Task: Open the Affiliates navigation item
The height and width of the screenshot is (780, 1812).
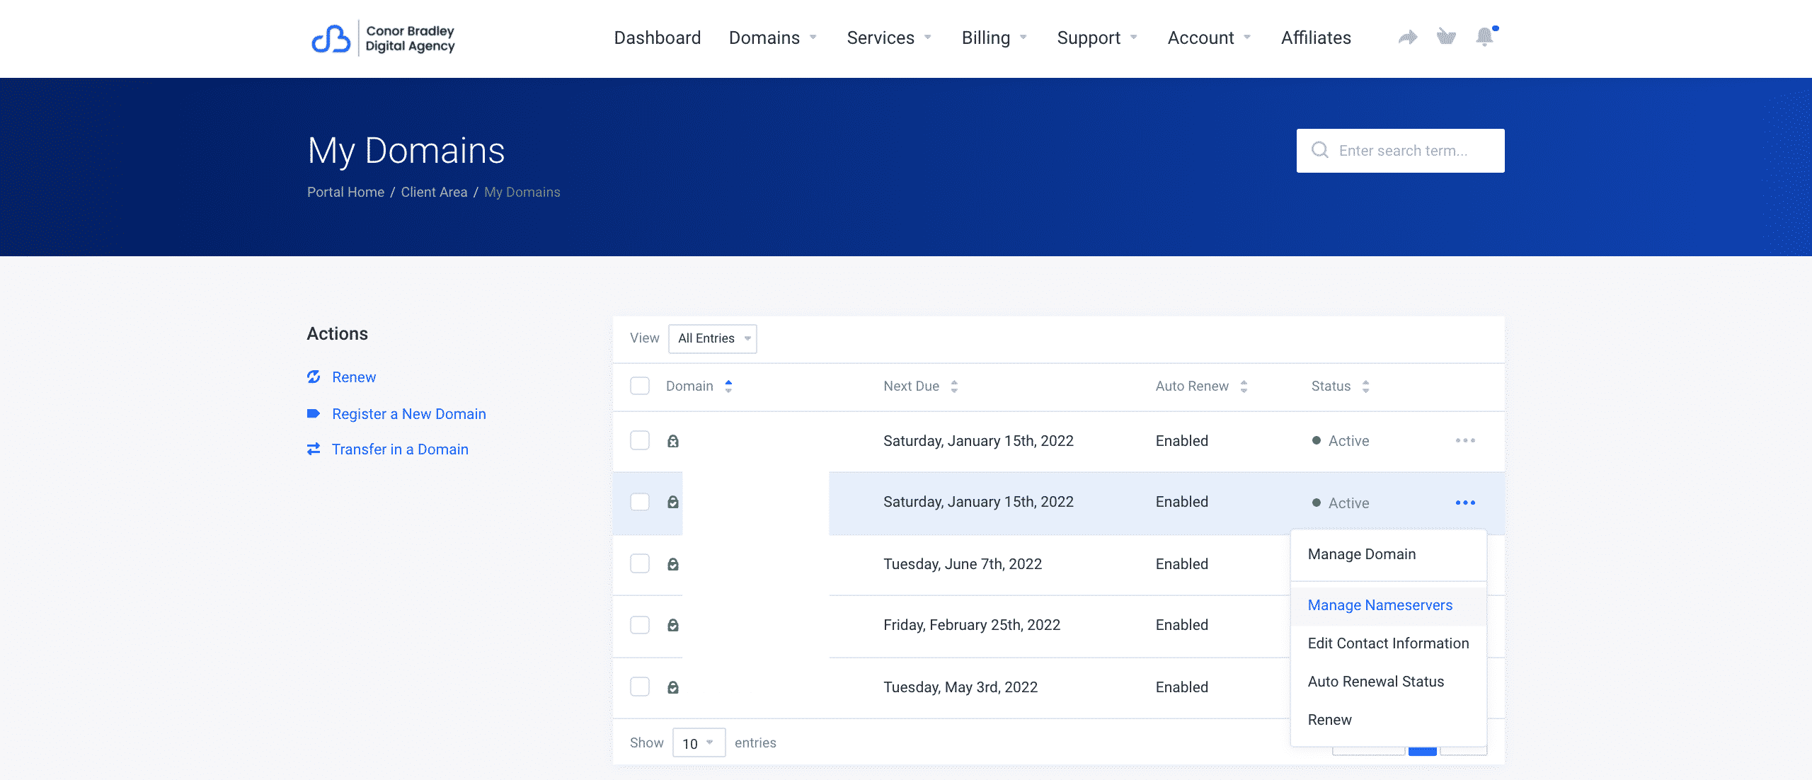Action: tap(1316, 38)
